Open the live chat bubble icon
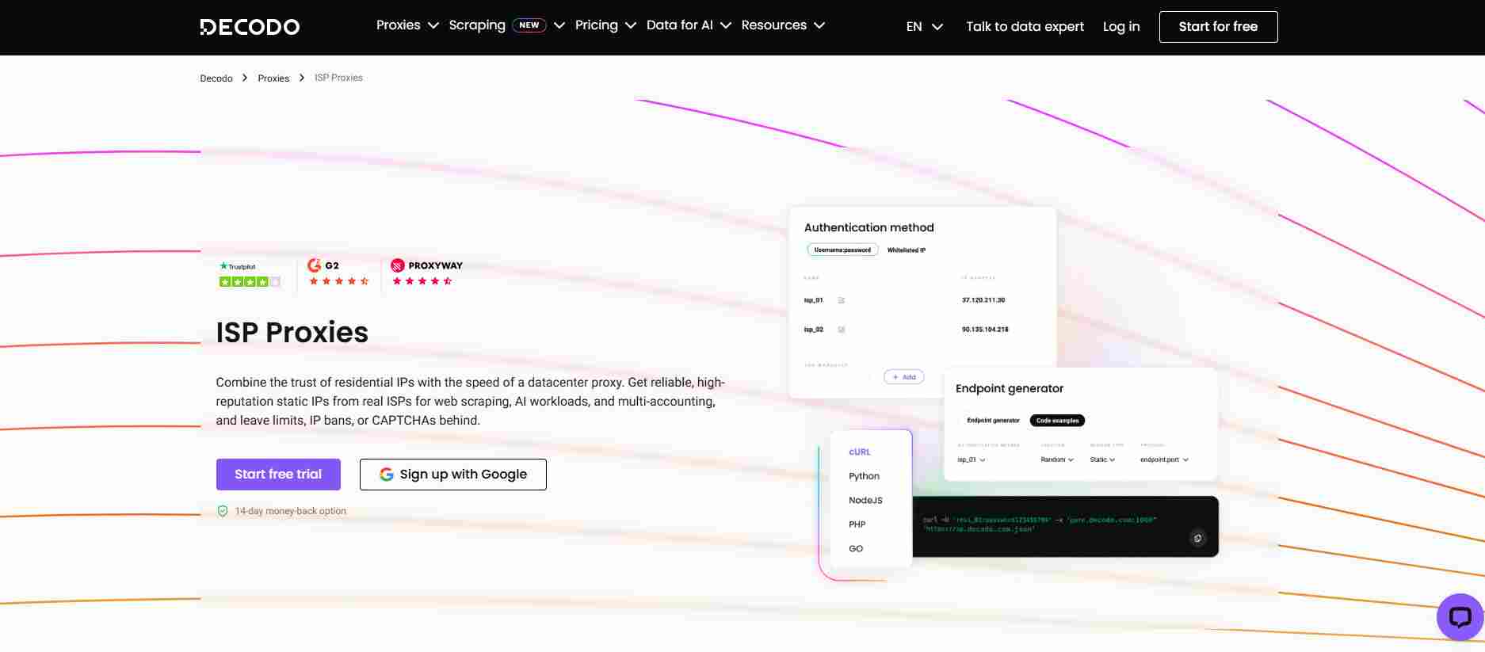 click(x=1459, y=617)
